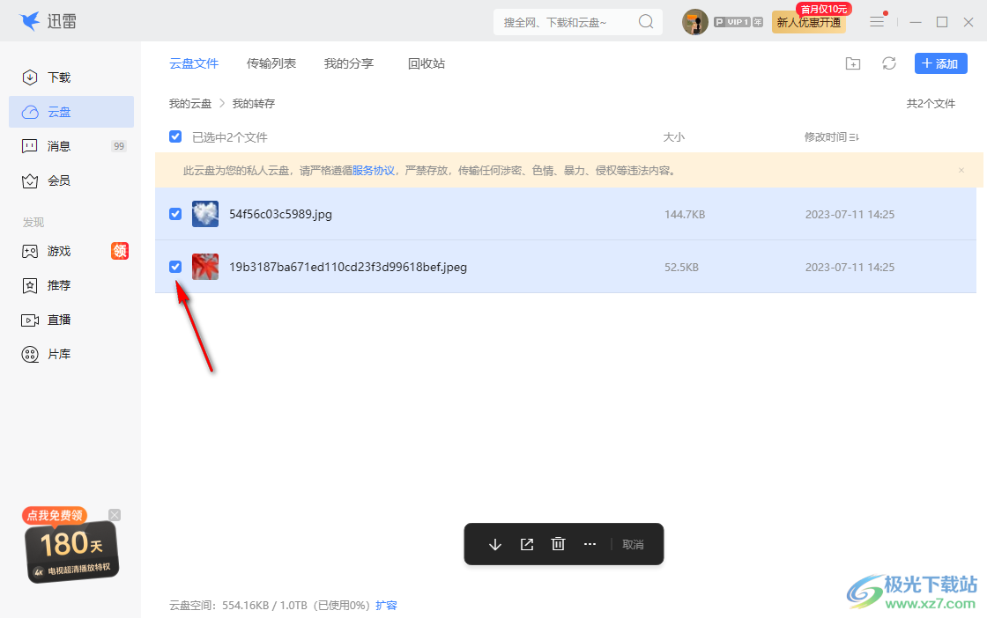Click 新人优惠开通 button
987x618 pixels.
pyautogui.click(x=809, y=23)
